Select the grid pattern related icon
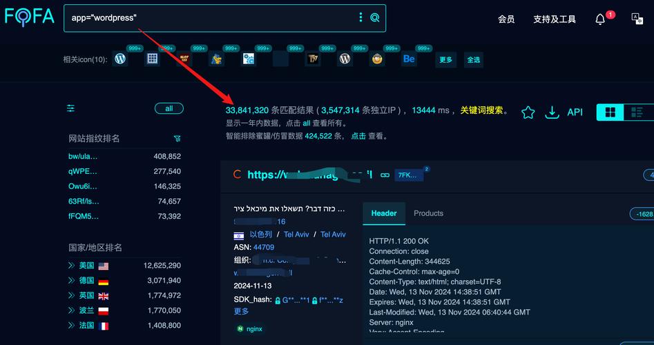654x345 pixels. [152, 59]
